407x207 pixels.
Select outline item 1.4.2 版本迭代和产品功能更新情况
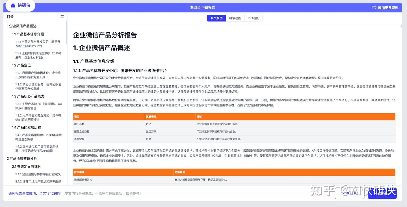tap(37, 149)
